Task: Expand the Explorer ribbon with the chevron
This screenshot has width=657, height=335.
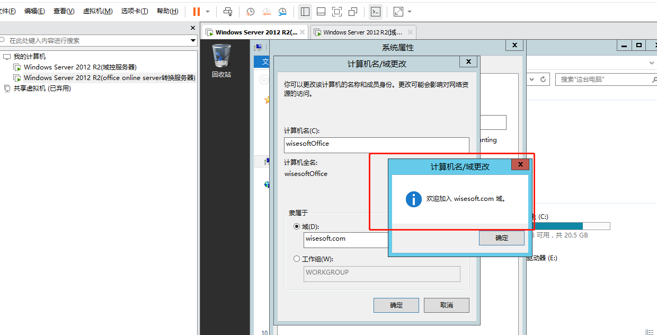Action: tap(652, 63)
